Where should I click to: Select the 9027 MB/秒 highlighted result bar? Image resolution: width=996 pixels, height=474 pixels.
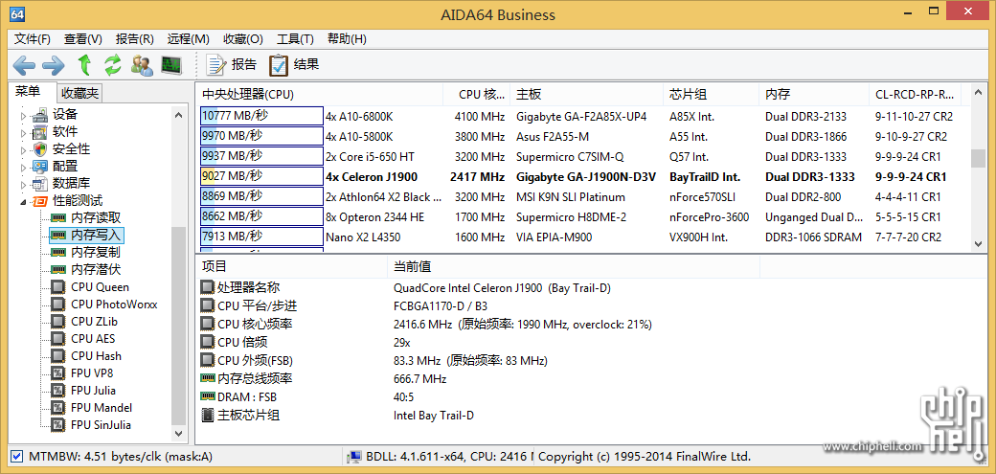[261, 176]
